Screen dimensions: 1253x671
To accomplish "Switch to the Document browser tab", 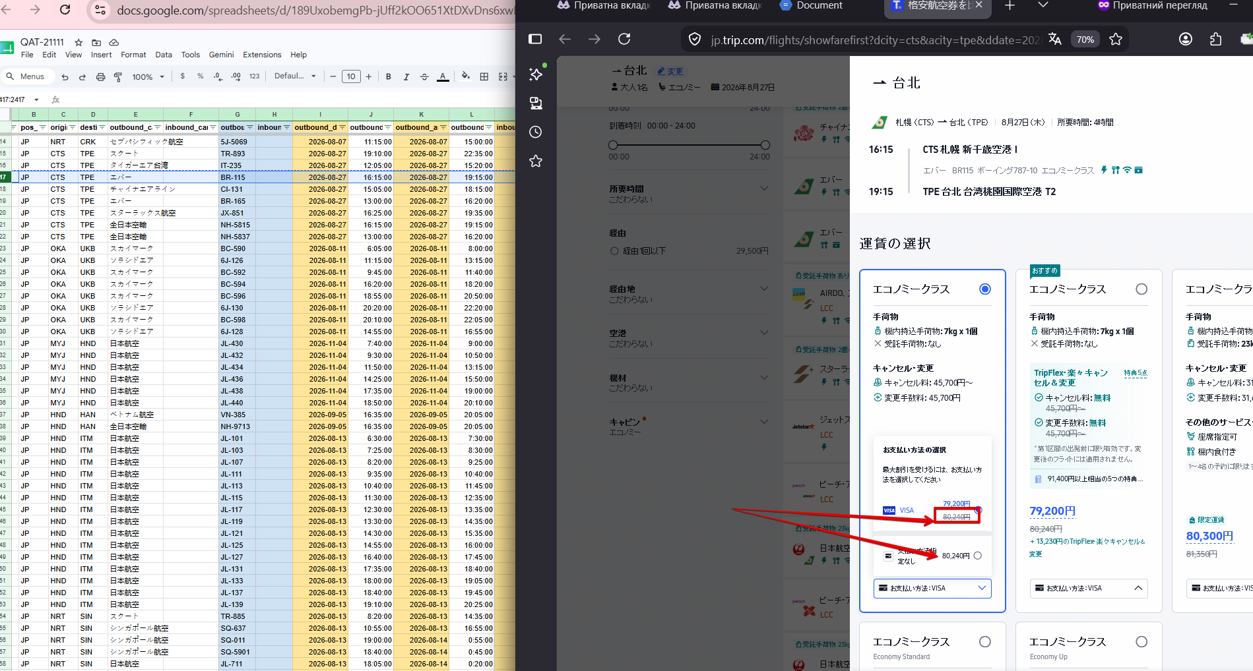I will (811, 5).
